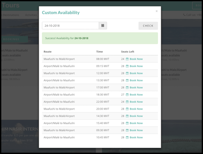Screen dimensions: 203x154
Task: Book Now for 20:00 MVT Maafushi departure
Action: coord(136,109)
